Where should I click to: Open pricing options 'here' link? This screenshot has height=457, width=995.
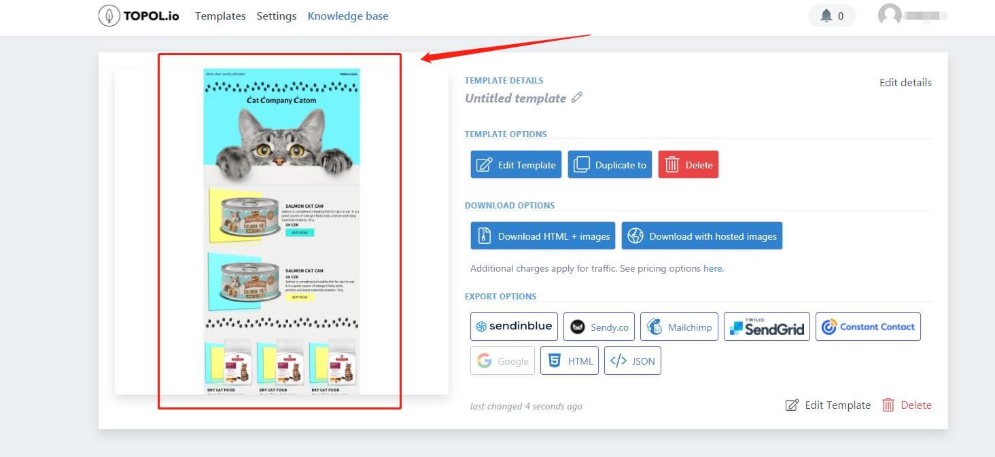click(x=712, y=268)
